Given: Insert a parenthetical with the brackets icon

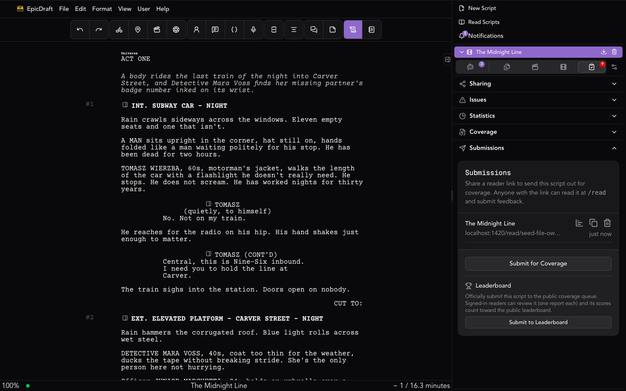Looking at the screenshot, I should (234, 30).
